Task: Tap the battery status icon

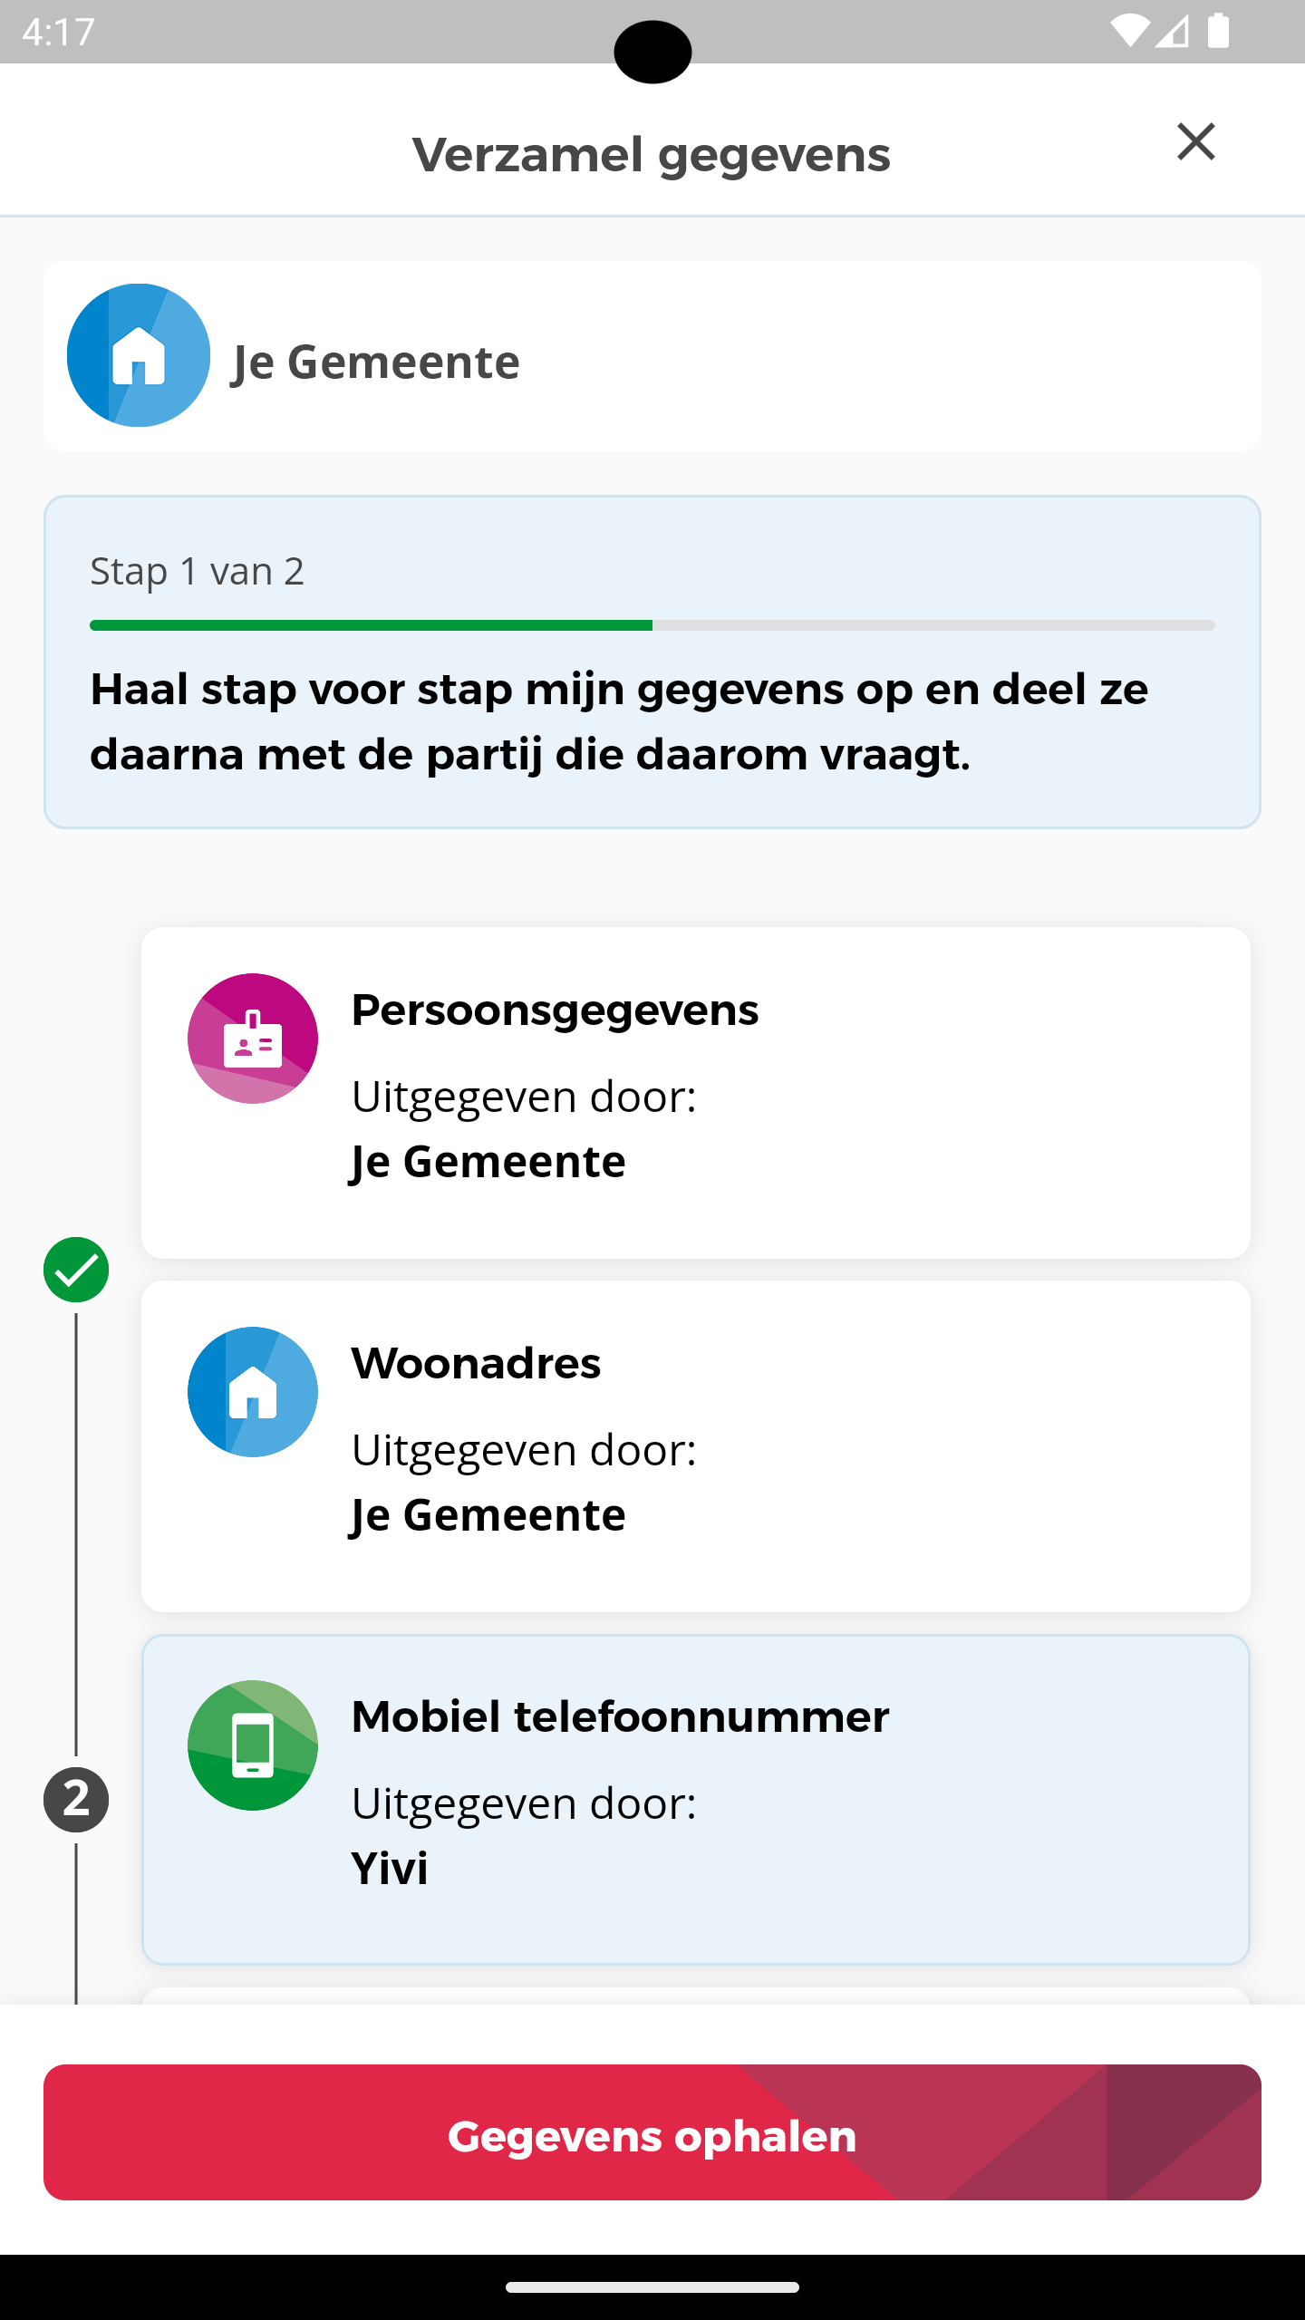Action: pyautogui.click(x=1219, y=32)
